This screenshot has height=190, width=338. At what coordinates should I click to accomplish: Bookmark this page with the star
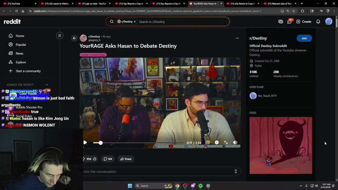coord(294,11)
